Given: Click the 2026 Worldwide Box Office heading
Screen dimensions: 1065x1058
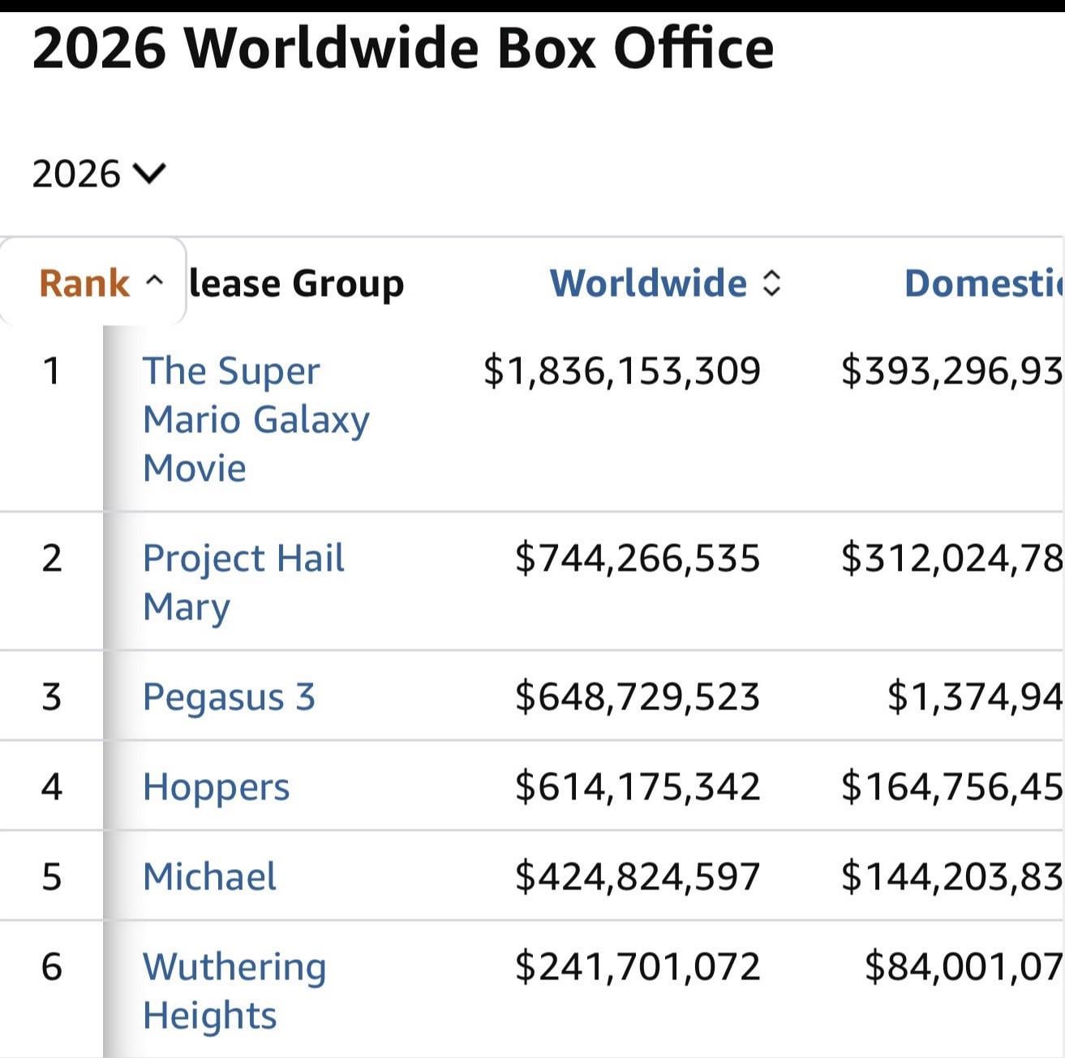Looking at the screenshot, I should point(403,48).
